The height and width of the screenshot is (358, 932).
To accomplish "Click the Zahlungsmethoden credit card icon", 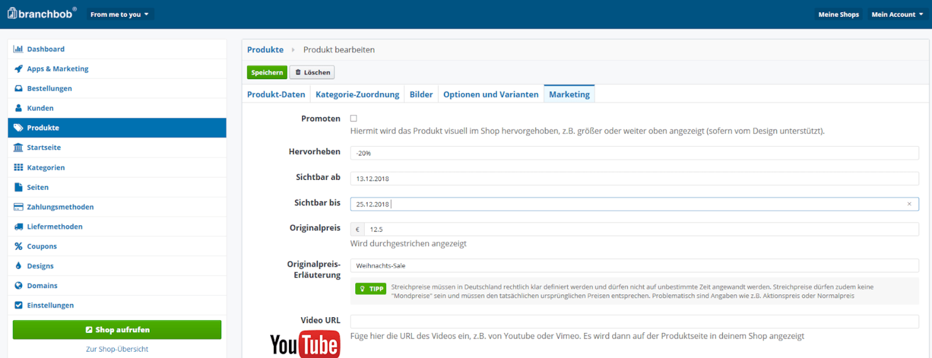I will click(18, 207).
